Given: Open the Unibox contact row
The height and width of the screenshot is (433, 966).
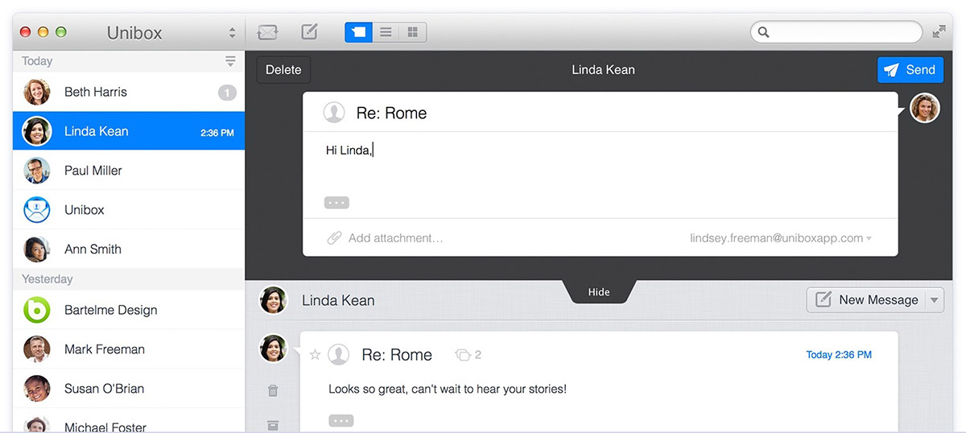Looking at the screenshot, I should 129,210.
